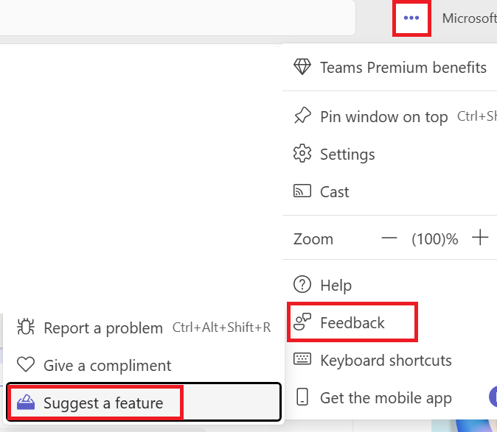Image resolution: width=497 pixels, height=432 pixels.
Task: Click the keyboard icon for shortcuts
Action: coord(302,359)
